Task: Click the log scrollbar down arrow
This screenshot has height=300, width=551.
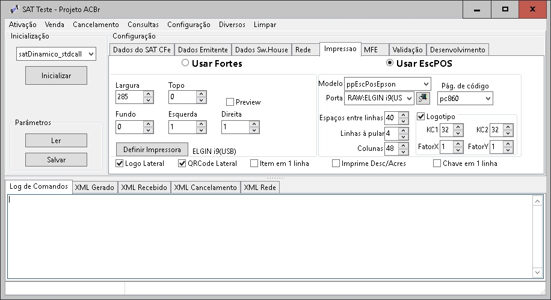Action: 537,272
